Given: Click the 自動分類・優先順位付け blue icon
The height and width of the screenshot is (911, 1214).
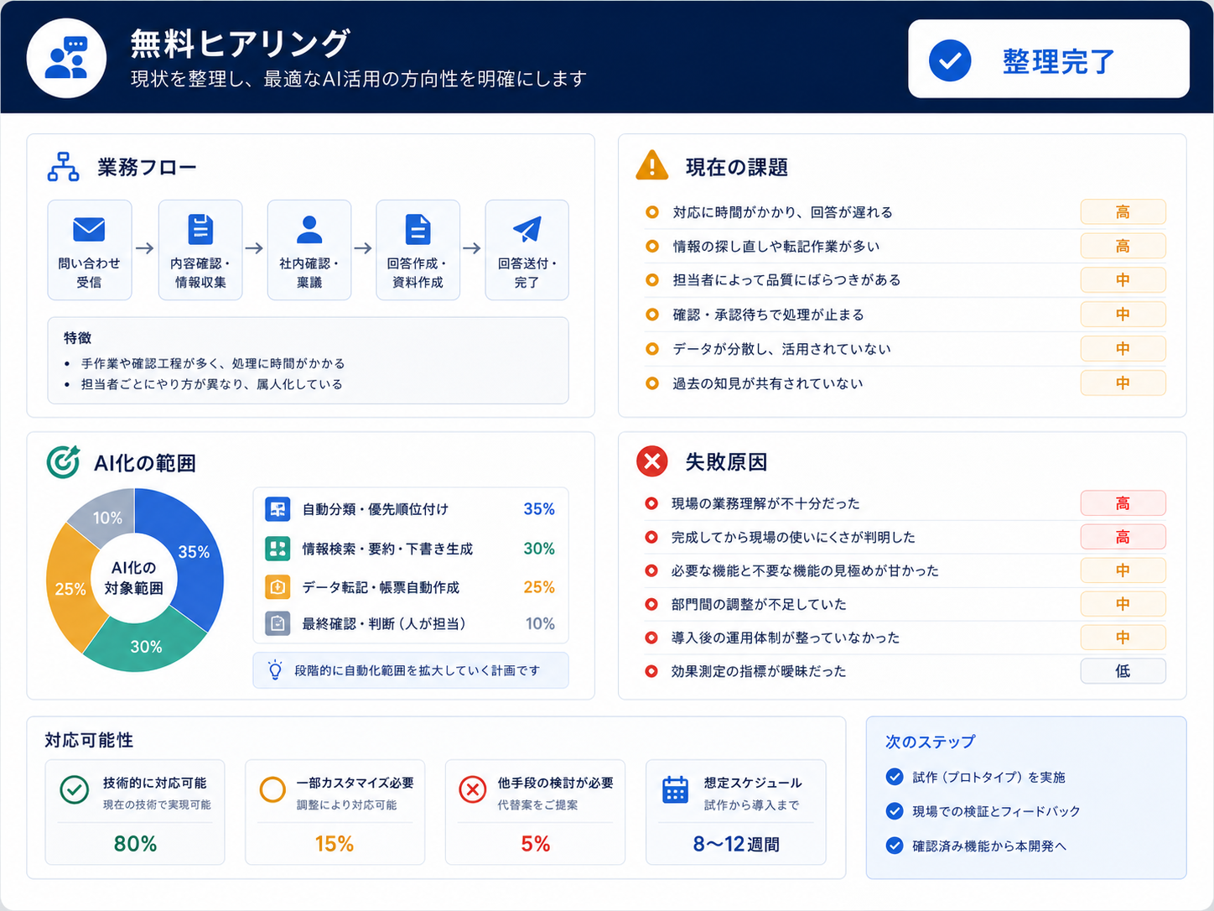Looking at the screenshot, I should click(x=278, y=509).
